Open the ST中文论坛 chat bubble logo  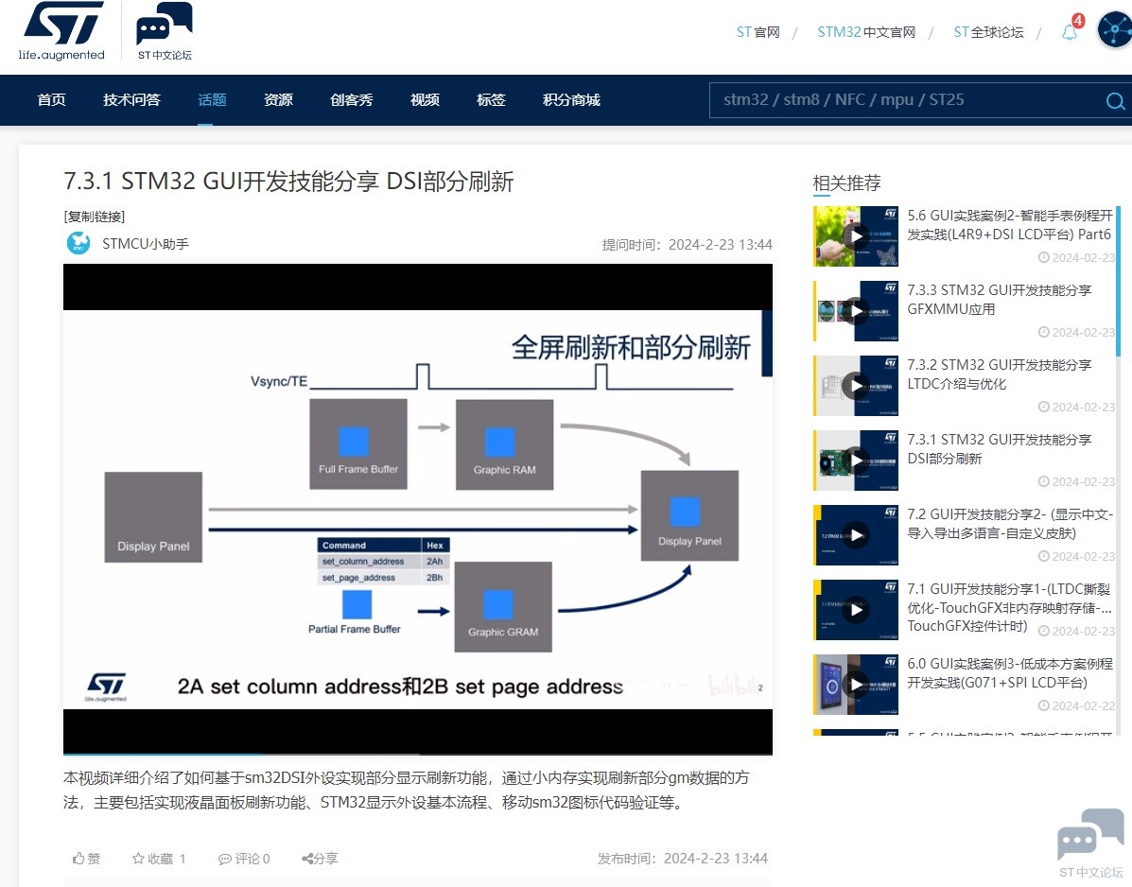[x=165, y=31]
